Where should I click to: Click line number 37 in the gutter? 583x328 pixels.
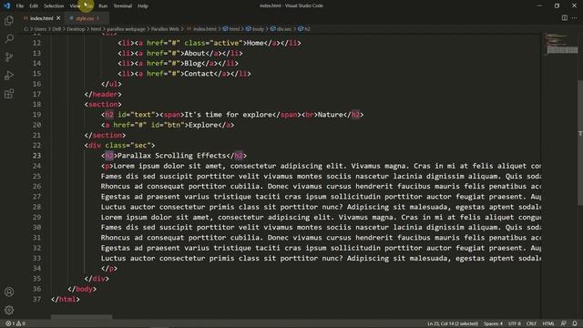click(x=36, y=299)
